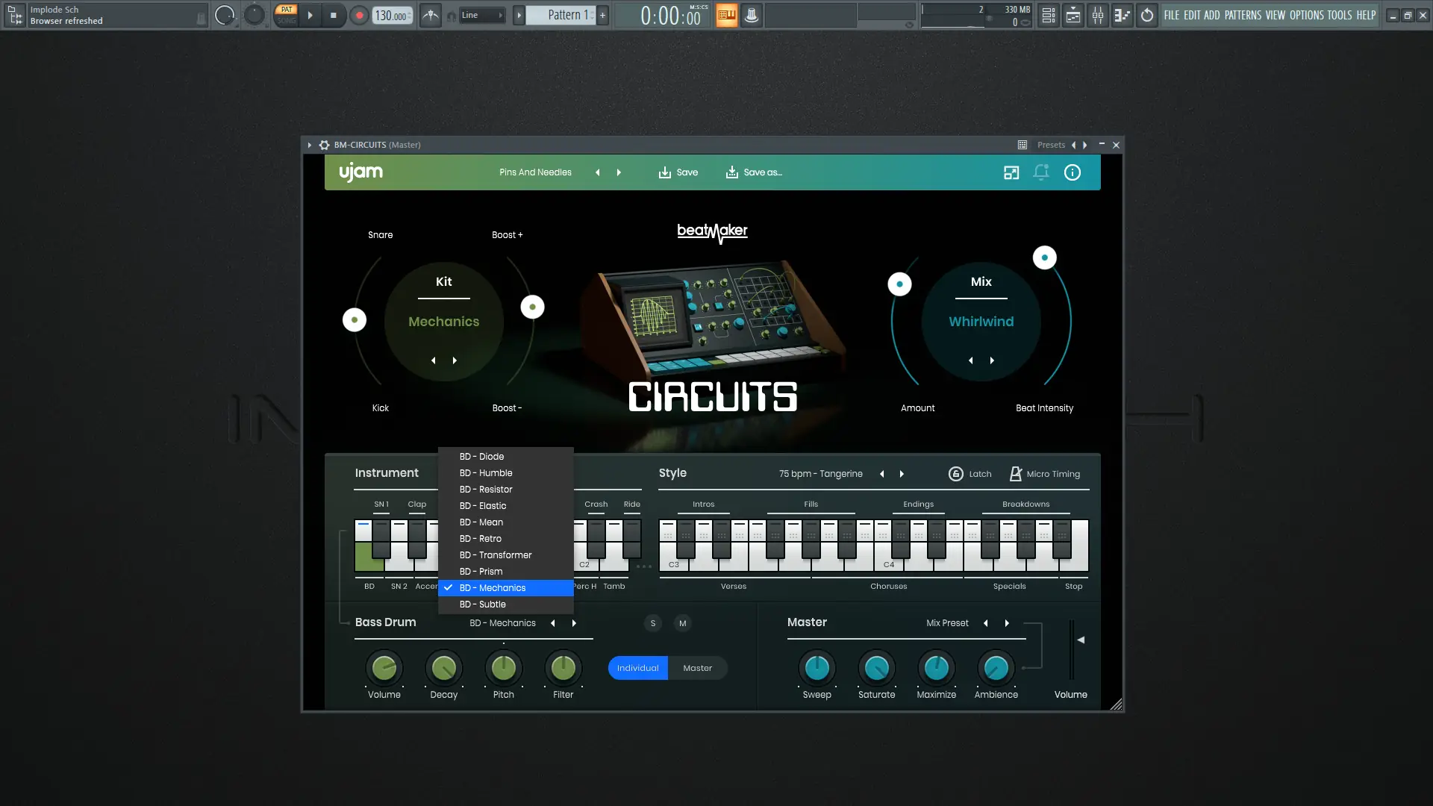Open the plugin settings gear icon
The height and width of the screenshot is (806, 1433).
pos(324,145)
